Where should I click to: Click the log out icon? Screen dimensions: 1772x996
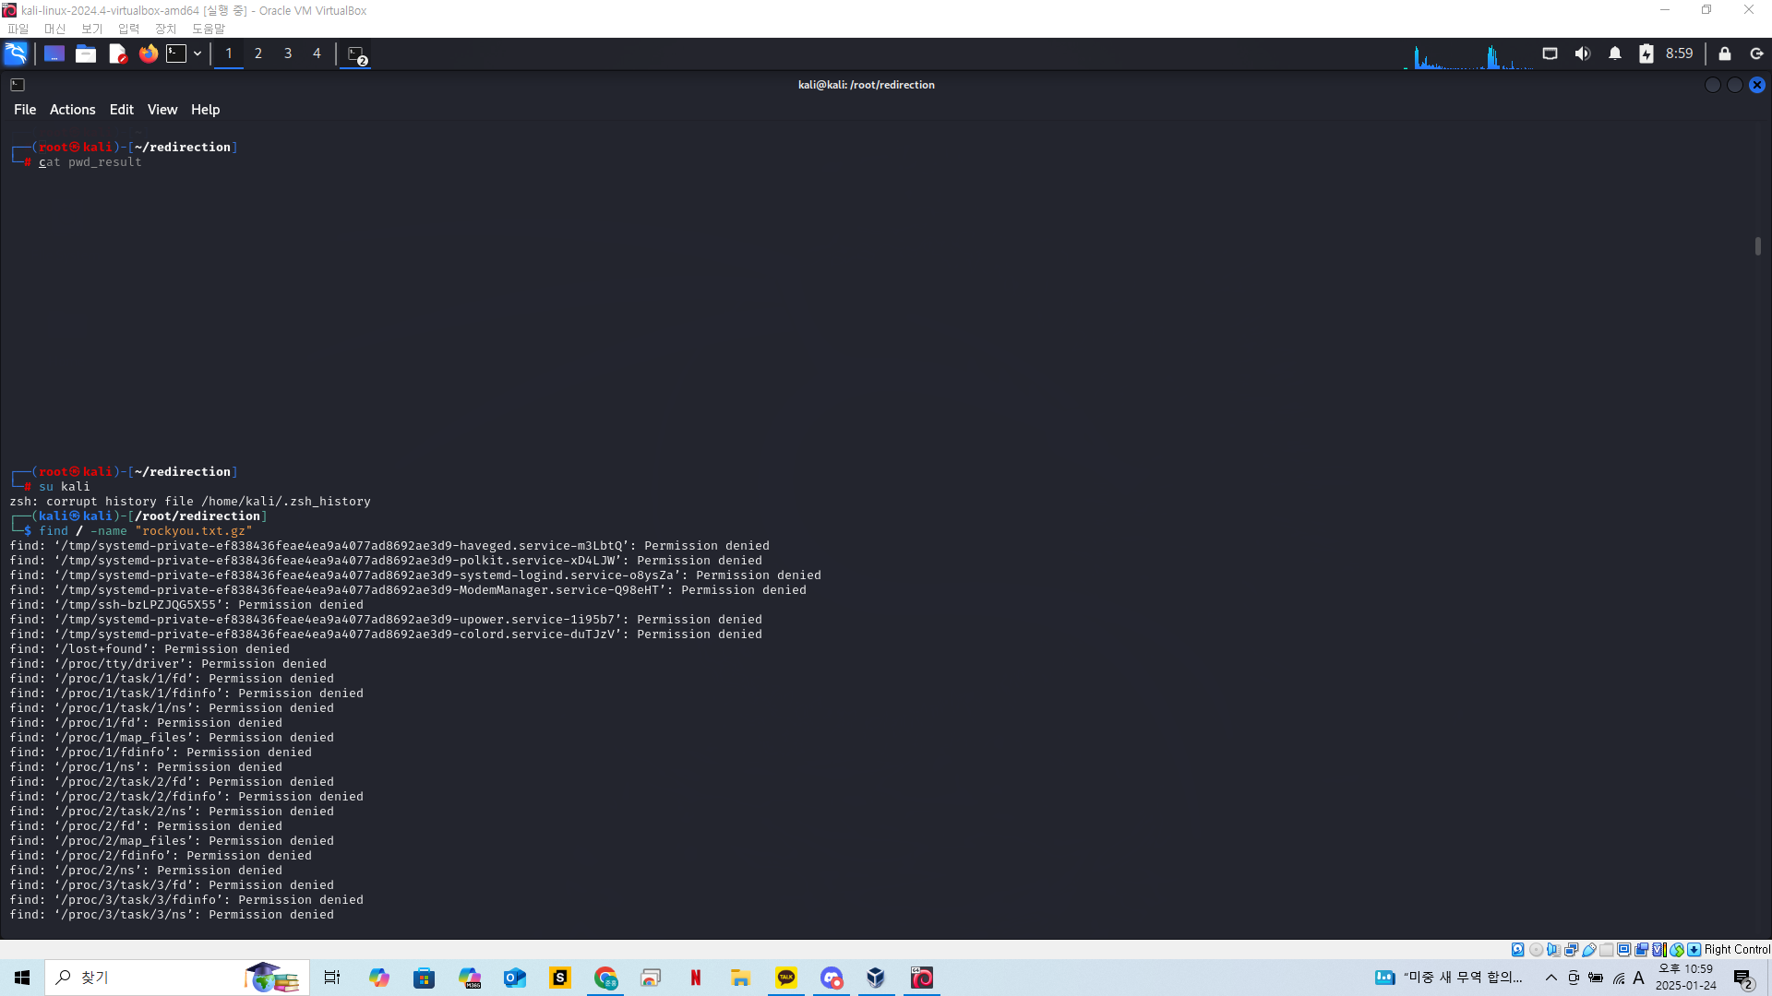coord(1756,53)
